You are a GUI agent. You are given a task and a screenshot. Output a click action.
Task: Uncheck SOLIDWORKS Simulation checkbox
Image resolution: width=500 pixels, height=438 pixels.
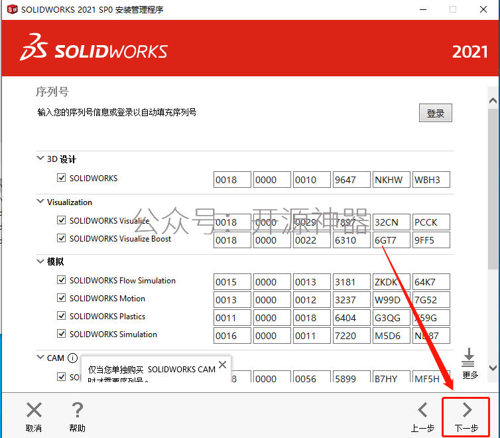(x=61, y=334)
